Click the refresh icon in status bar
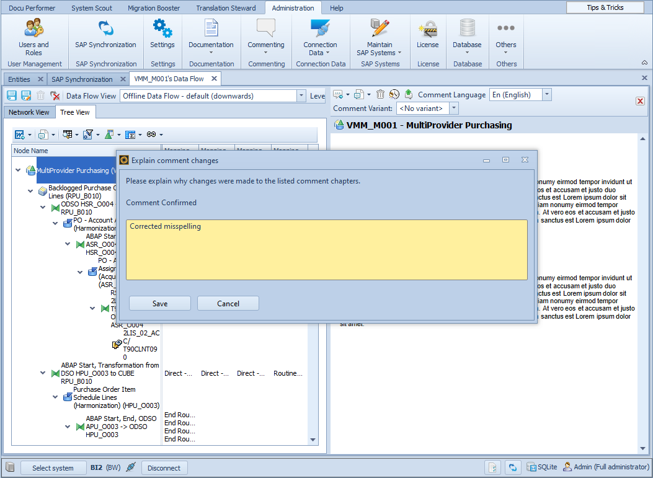653x478 pixels. (x=512, y=468)
